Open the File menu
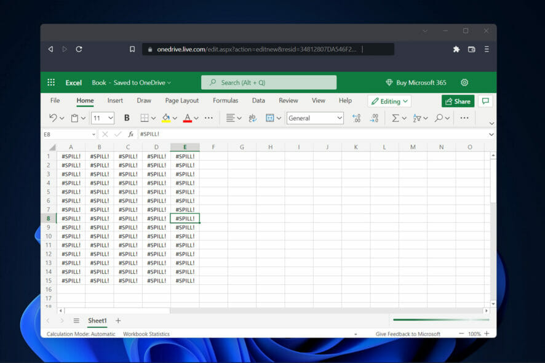The width and height of the screenshot is (545, 363). click(x=55, y=100)
